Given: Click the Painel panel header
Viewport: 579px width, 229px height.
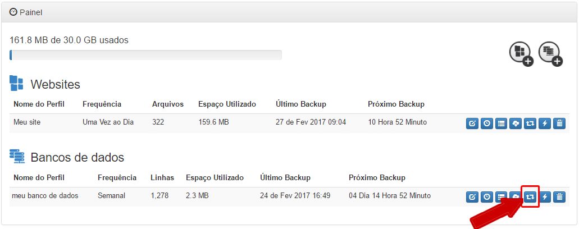Looking at the screenshot, I should coord(290,12).
